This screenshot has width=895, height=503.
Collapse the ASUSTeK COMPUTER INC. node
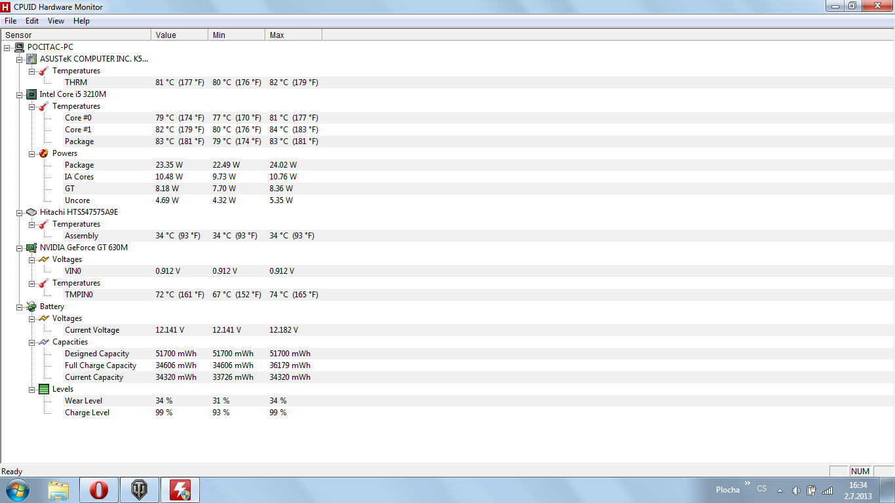coord(20,59)
